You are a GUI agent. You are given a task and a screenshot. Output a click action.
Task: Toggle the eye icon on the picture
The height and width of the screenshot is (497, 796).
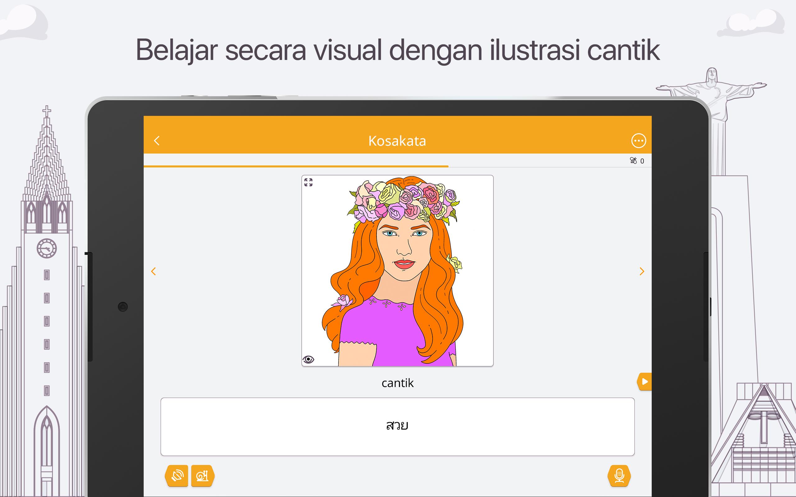(x=308, y=359)
